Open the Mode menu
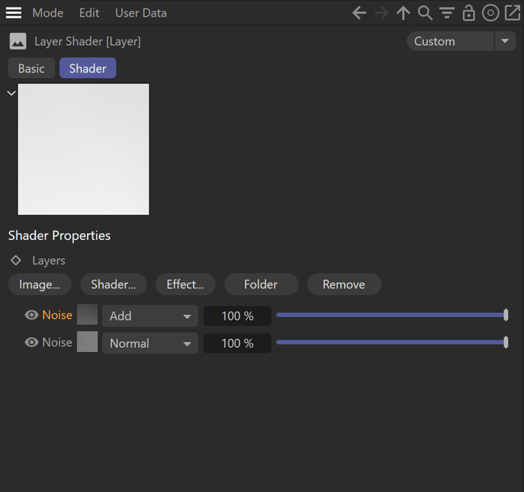This screenshot has width=524, height=492. 48,13
